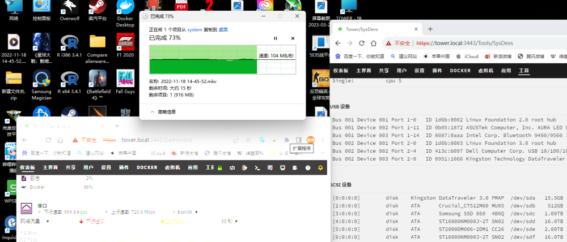
Task: Click the home icon in Dashboard window
Action: point(61,140)
